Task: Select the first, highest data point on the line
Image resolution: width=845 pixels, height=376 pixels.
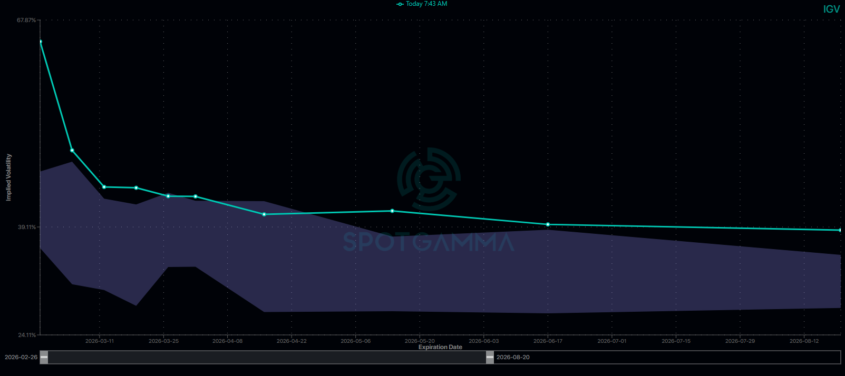Action: (x=40, y=42)
